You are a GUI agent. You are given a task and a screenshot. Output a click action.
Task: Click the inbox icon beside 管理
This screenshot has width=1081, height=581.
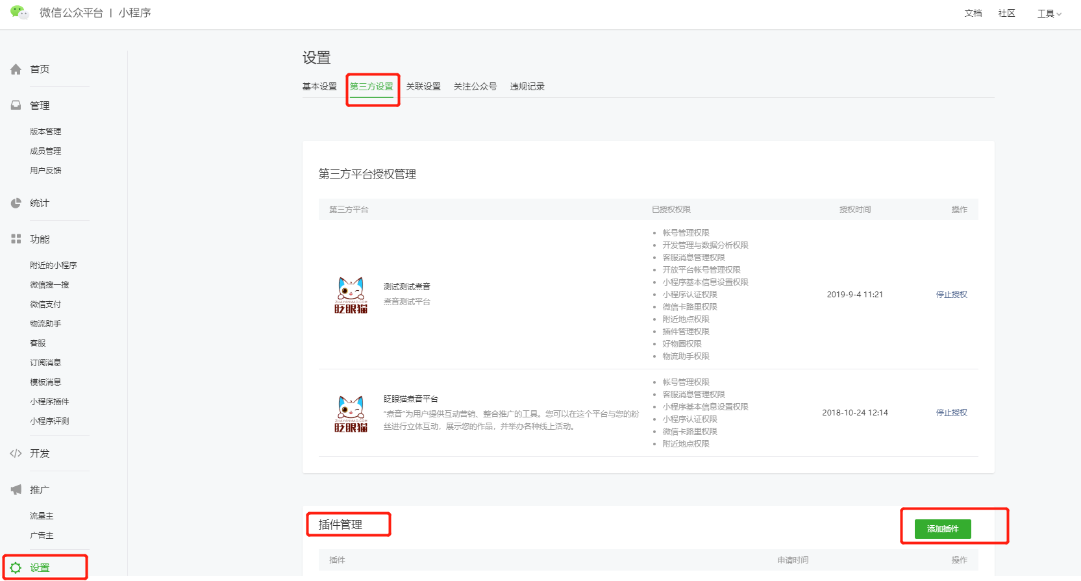click(16, 105)
